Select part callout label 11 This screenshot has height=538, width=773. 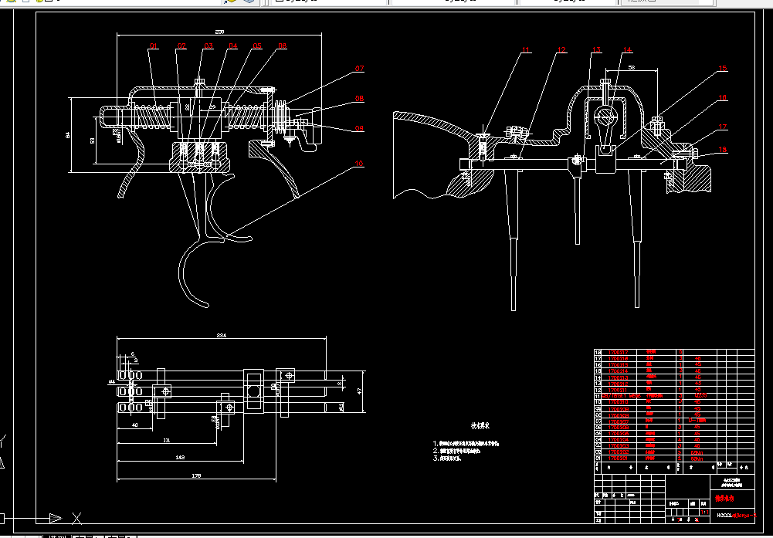tap(526, 49)
